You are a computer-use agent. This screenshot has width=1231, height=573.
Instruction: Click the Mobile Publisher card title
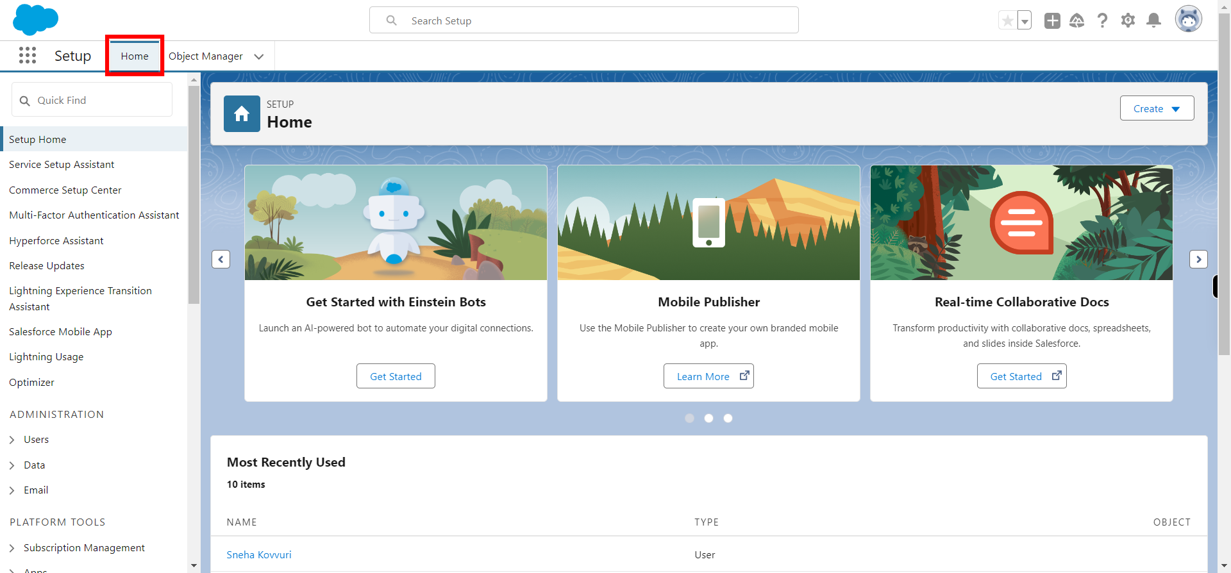(x=708, y=302)
